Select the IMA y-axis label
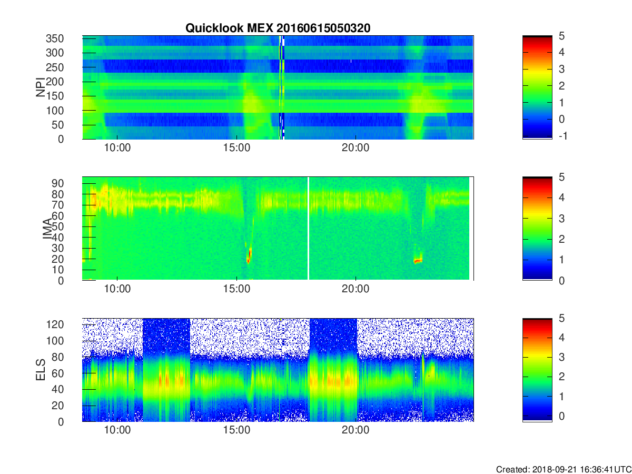Image resolution: width=632 pixels, height=474 pixels. [47, 229]
